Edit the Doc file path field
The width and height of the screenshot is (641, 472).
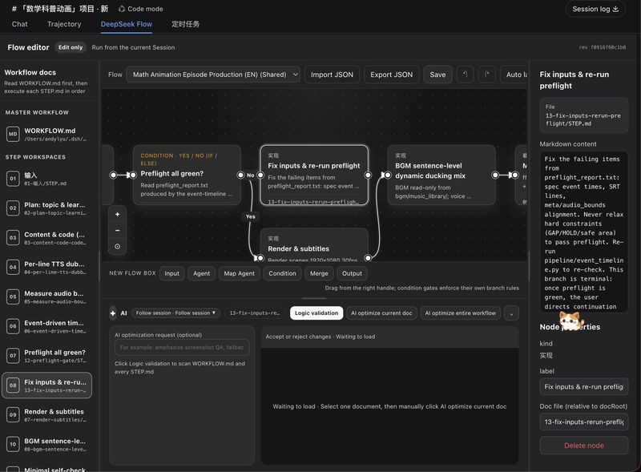tap(584, 422)
